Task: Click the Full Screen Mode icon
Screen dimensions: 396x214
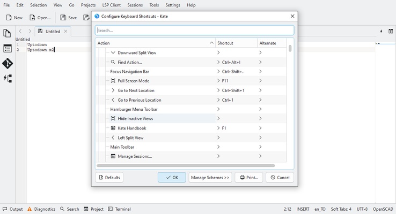Action: 113,81
